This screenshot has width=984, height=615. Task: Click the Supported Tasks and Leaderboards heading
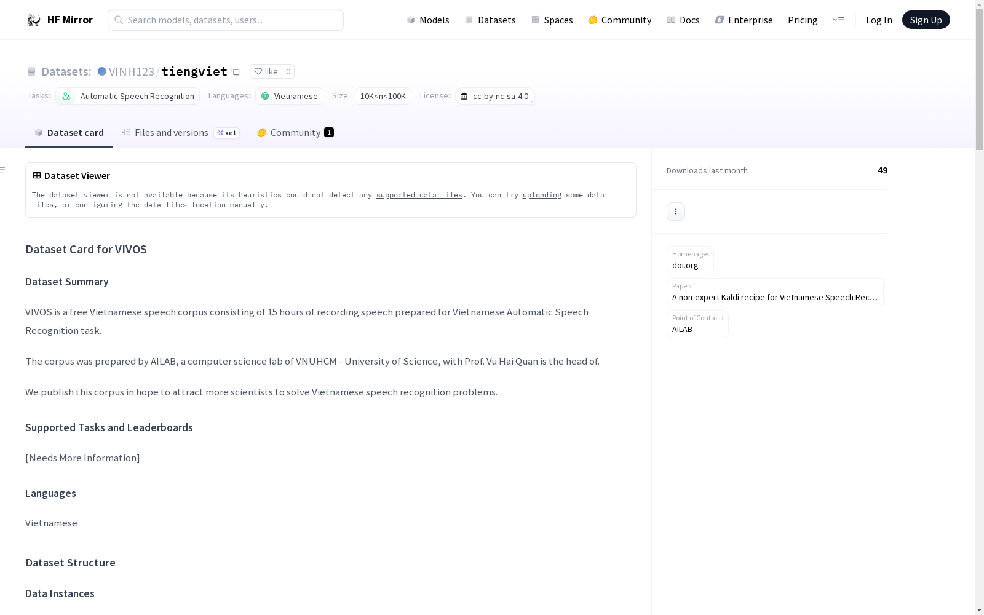[x=109, y=427]
